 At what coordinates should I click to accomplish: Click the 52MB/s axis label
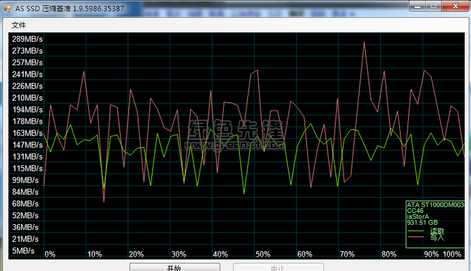(x=25, y=215)
